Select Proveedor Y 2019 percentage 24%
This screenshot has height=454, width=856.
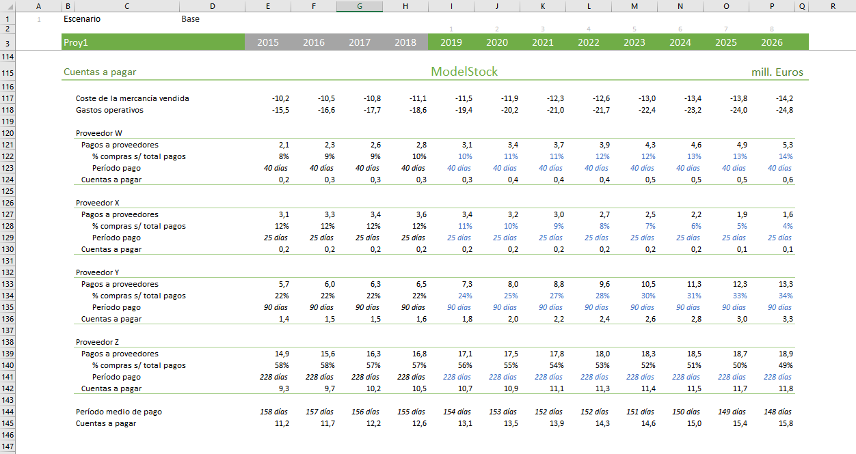pyautogui.click(x=464, y=296)
